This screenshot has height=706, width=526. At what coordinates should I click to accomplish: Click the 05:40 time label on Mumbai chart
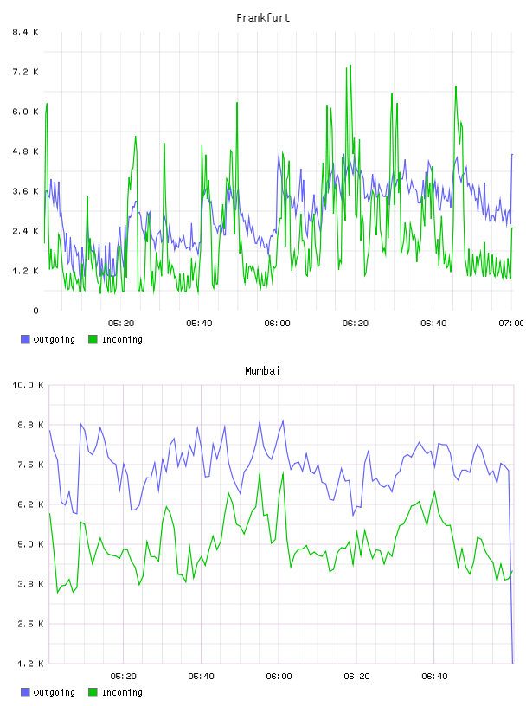click(202, 677)
